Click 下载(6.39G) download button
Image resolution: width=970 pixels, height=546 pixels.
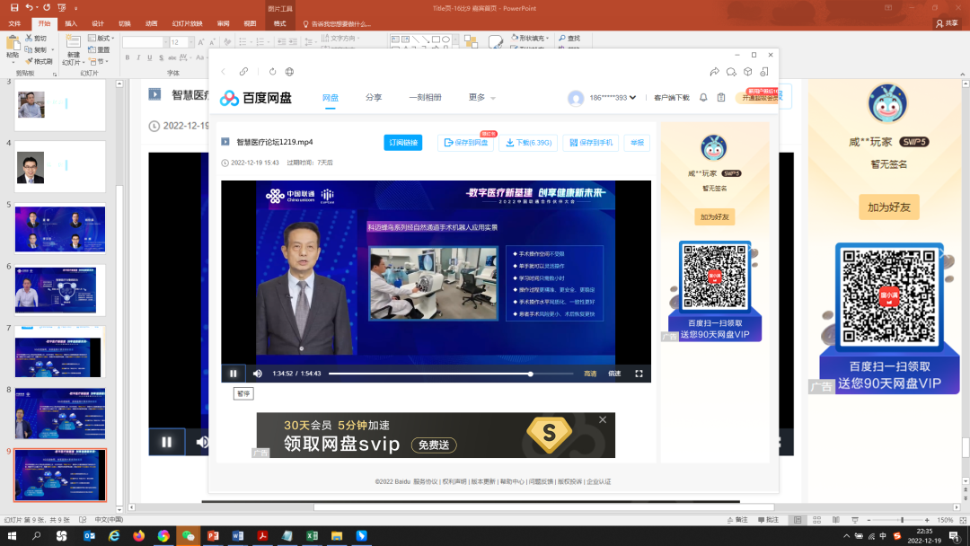[528, 143]
